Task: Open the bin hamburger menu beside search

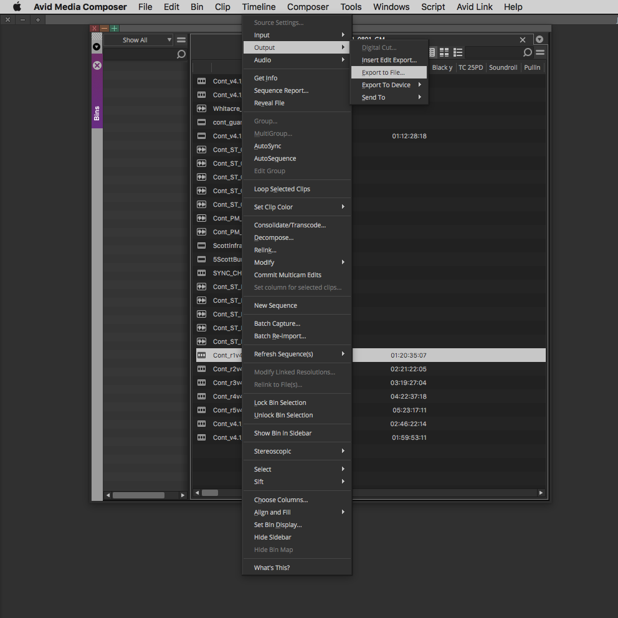Action: [540, 52]
